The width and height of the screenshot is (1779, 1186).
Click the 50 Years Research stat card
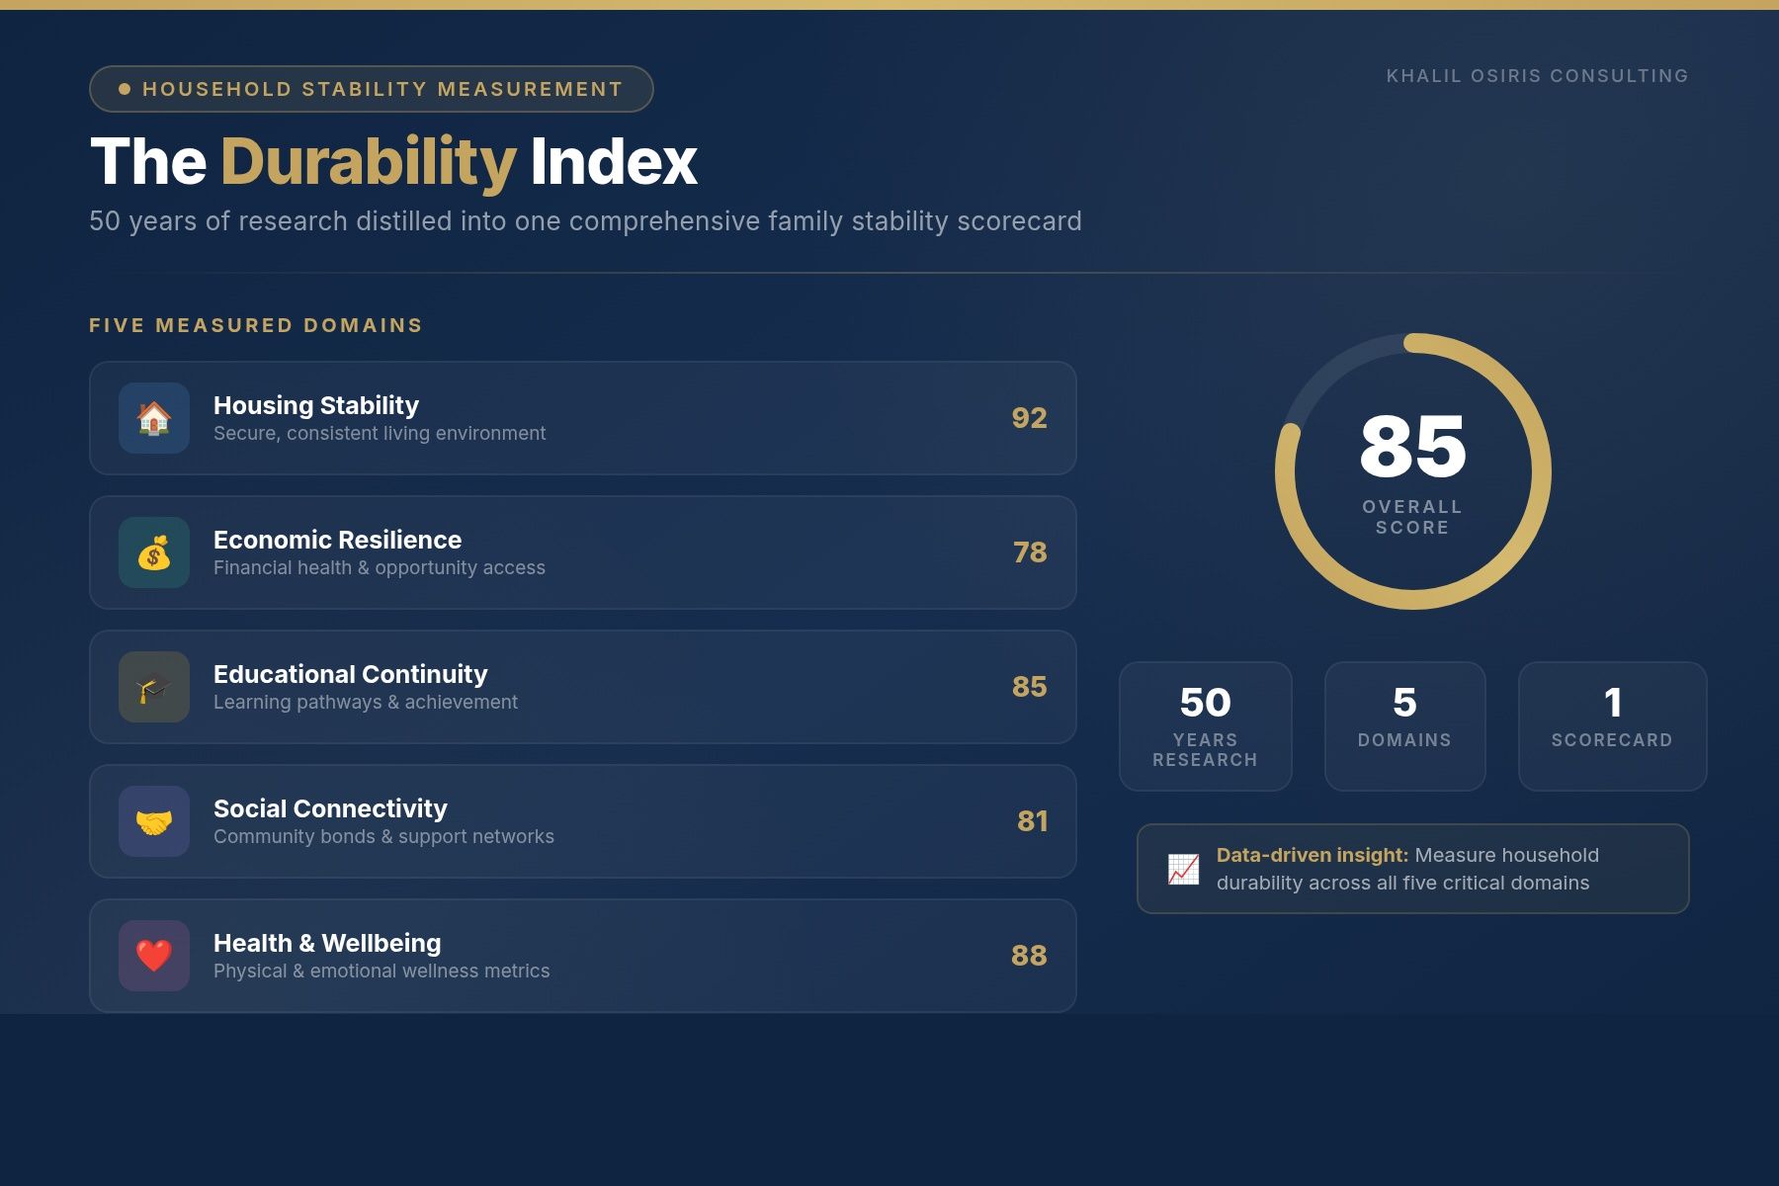click(1205, 725)
